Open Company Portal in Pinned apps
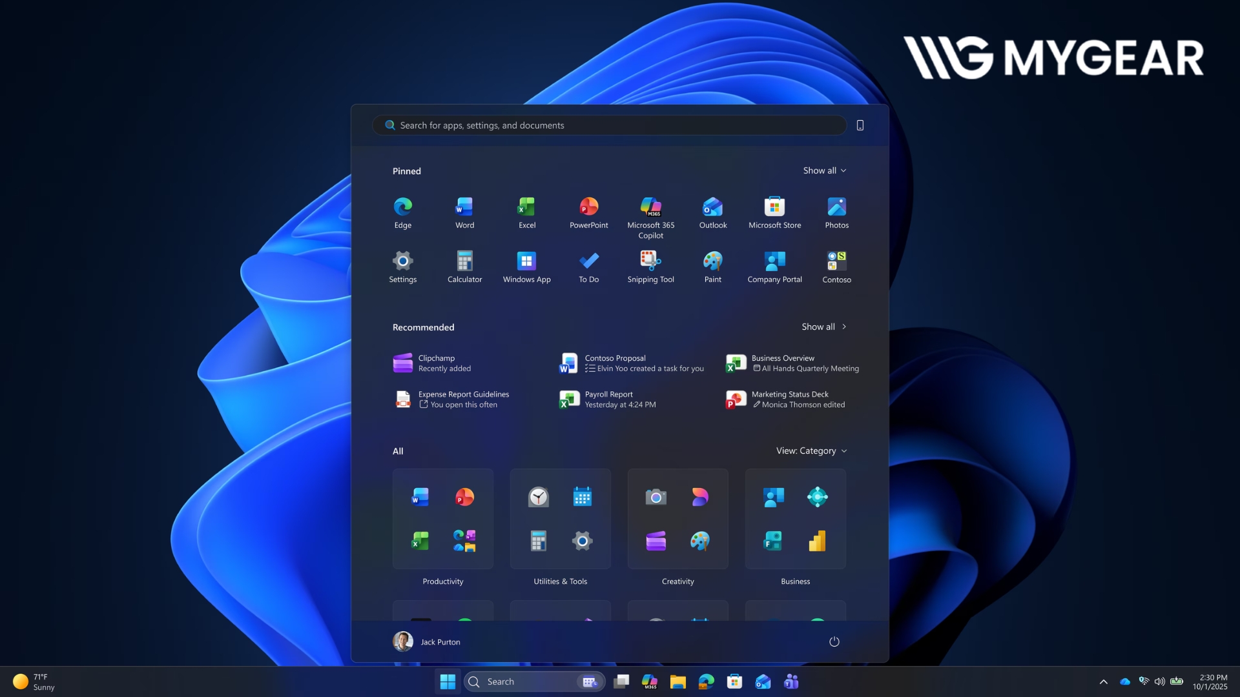The width and height of the screenshot is (1240, 697). 774,267
